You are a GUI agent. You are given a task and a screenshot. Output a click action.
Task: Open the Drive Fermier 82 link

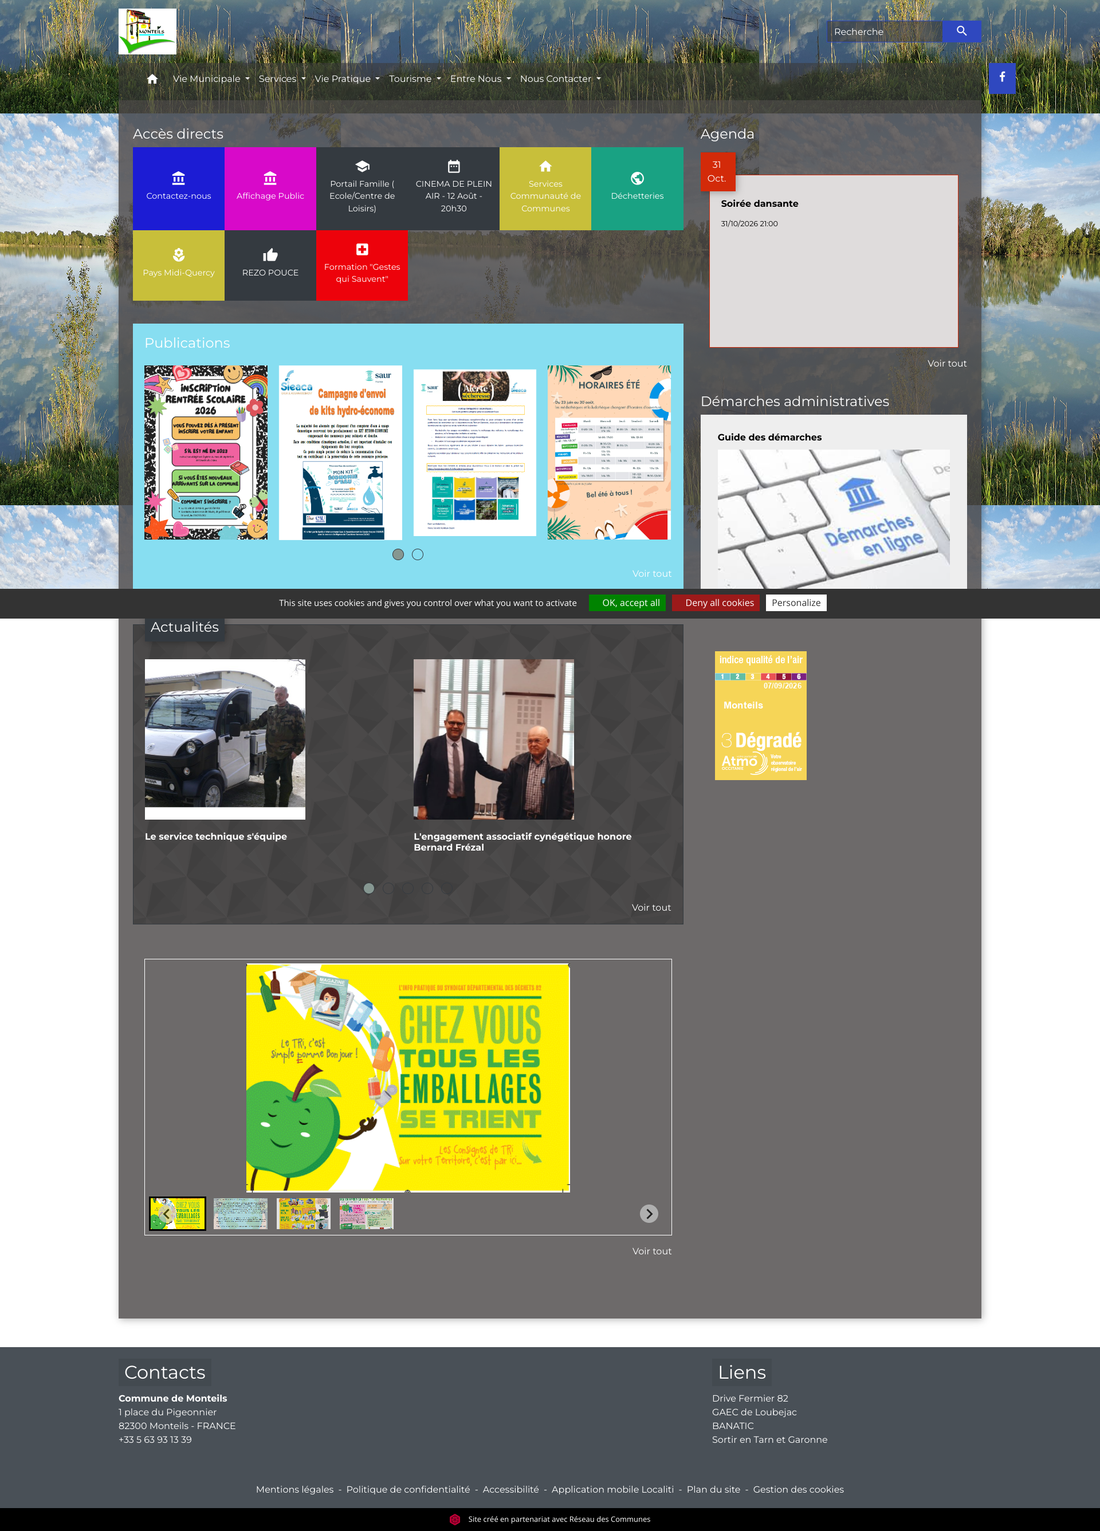749,1398
